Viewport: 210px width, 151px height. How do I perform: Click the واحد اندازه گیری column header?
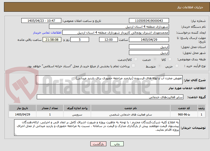point(77,108)
